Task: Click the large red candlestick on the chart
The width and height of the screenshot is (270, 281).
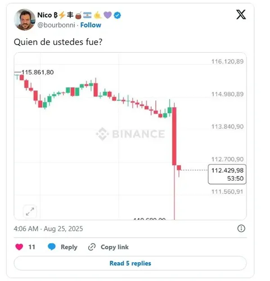Action: (174, 136)
